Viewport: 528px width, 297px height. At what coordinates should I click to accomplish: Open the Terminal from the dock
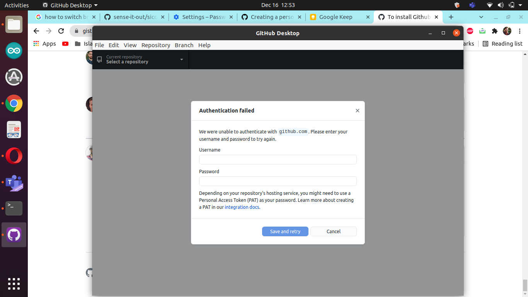tap(14, 208)
